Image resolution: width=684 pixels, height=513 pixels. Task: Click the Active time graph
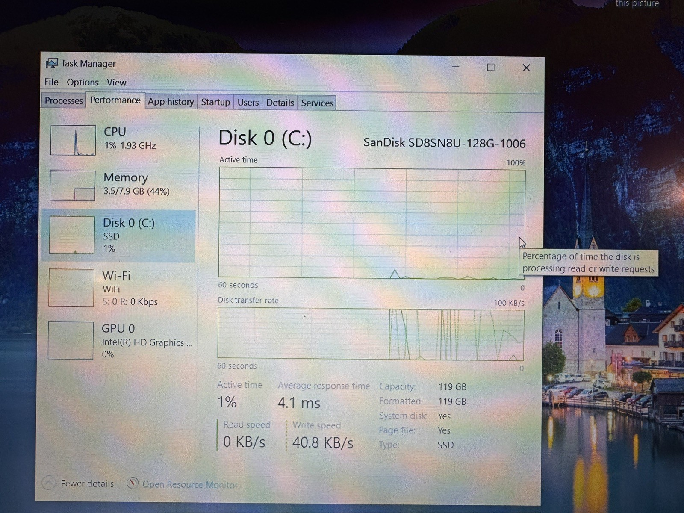[371, 223]
